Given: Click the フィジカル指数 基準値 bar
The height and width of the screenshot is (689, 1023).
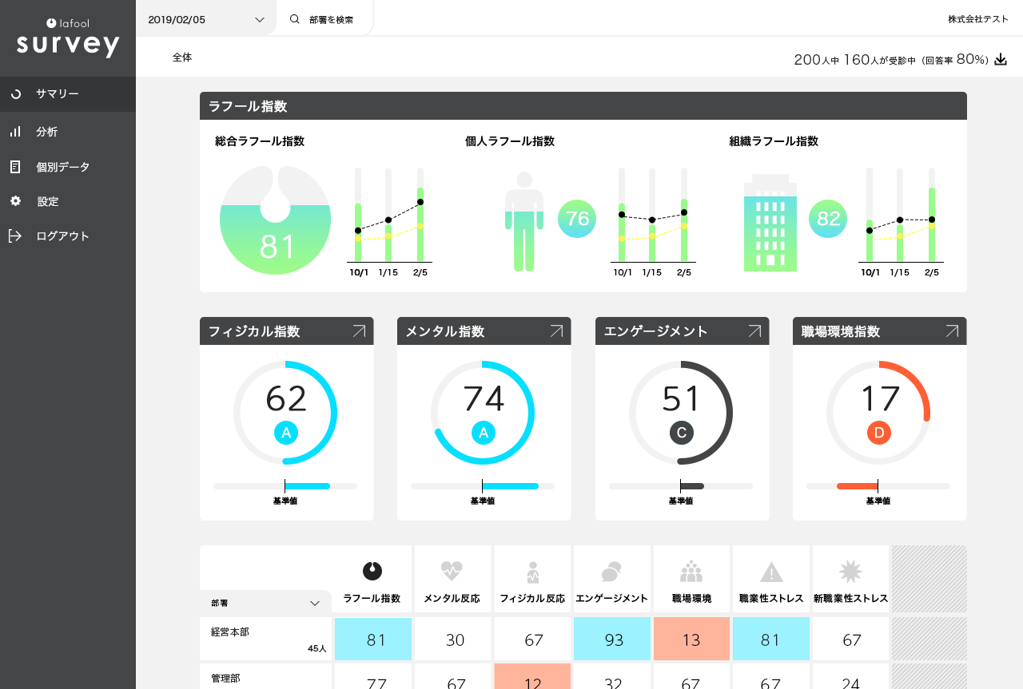Looking at the screenshot, I should point(285,486).
